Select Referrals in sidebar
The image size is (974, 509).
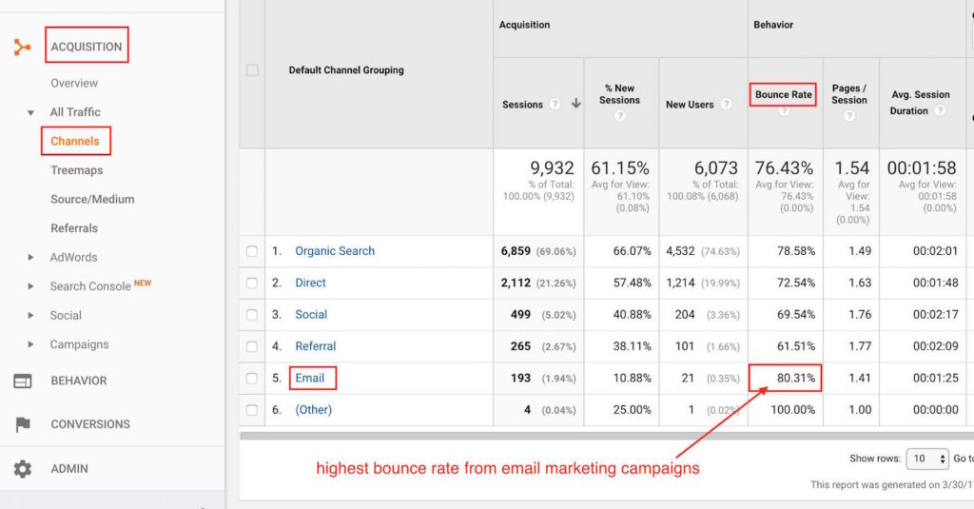click(x=74, y=228)
